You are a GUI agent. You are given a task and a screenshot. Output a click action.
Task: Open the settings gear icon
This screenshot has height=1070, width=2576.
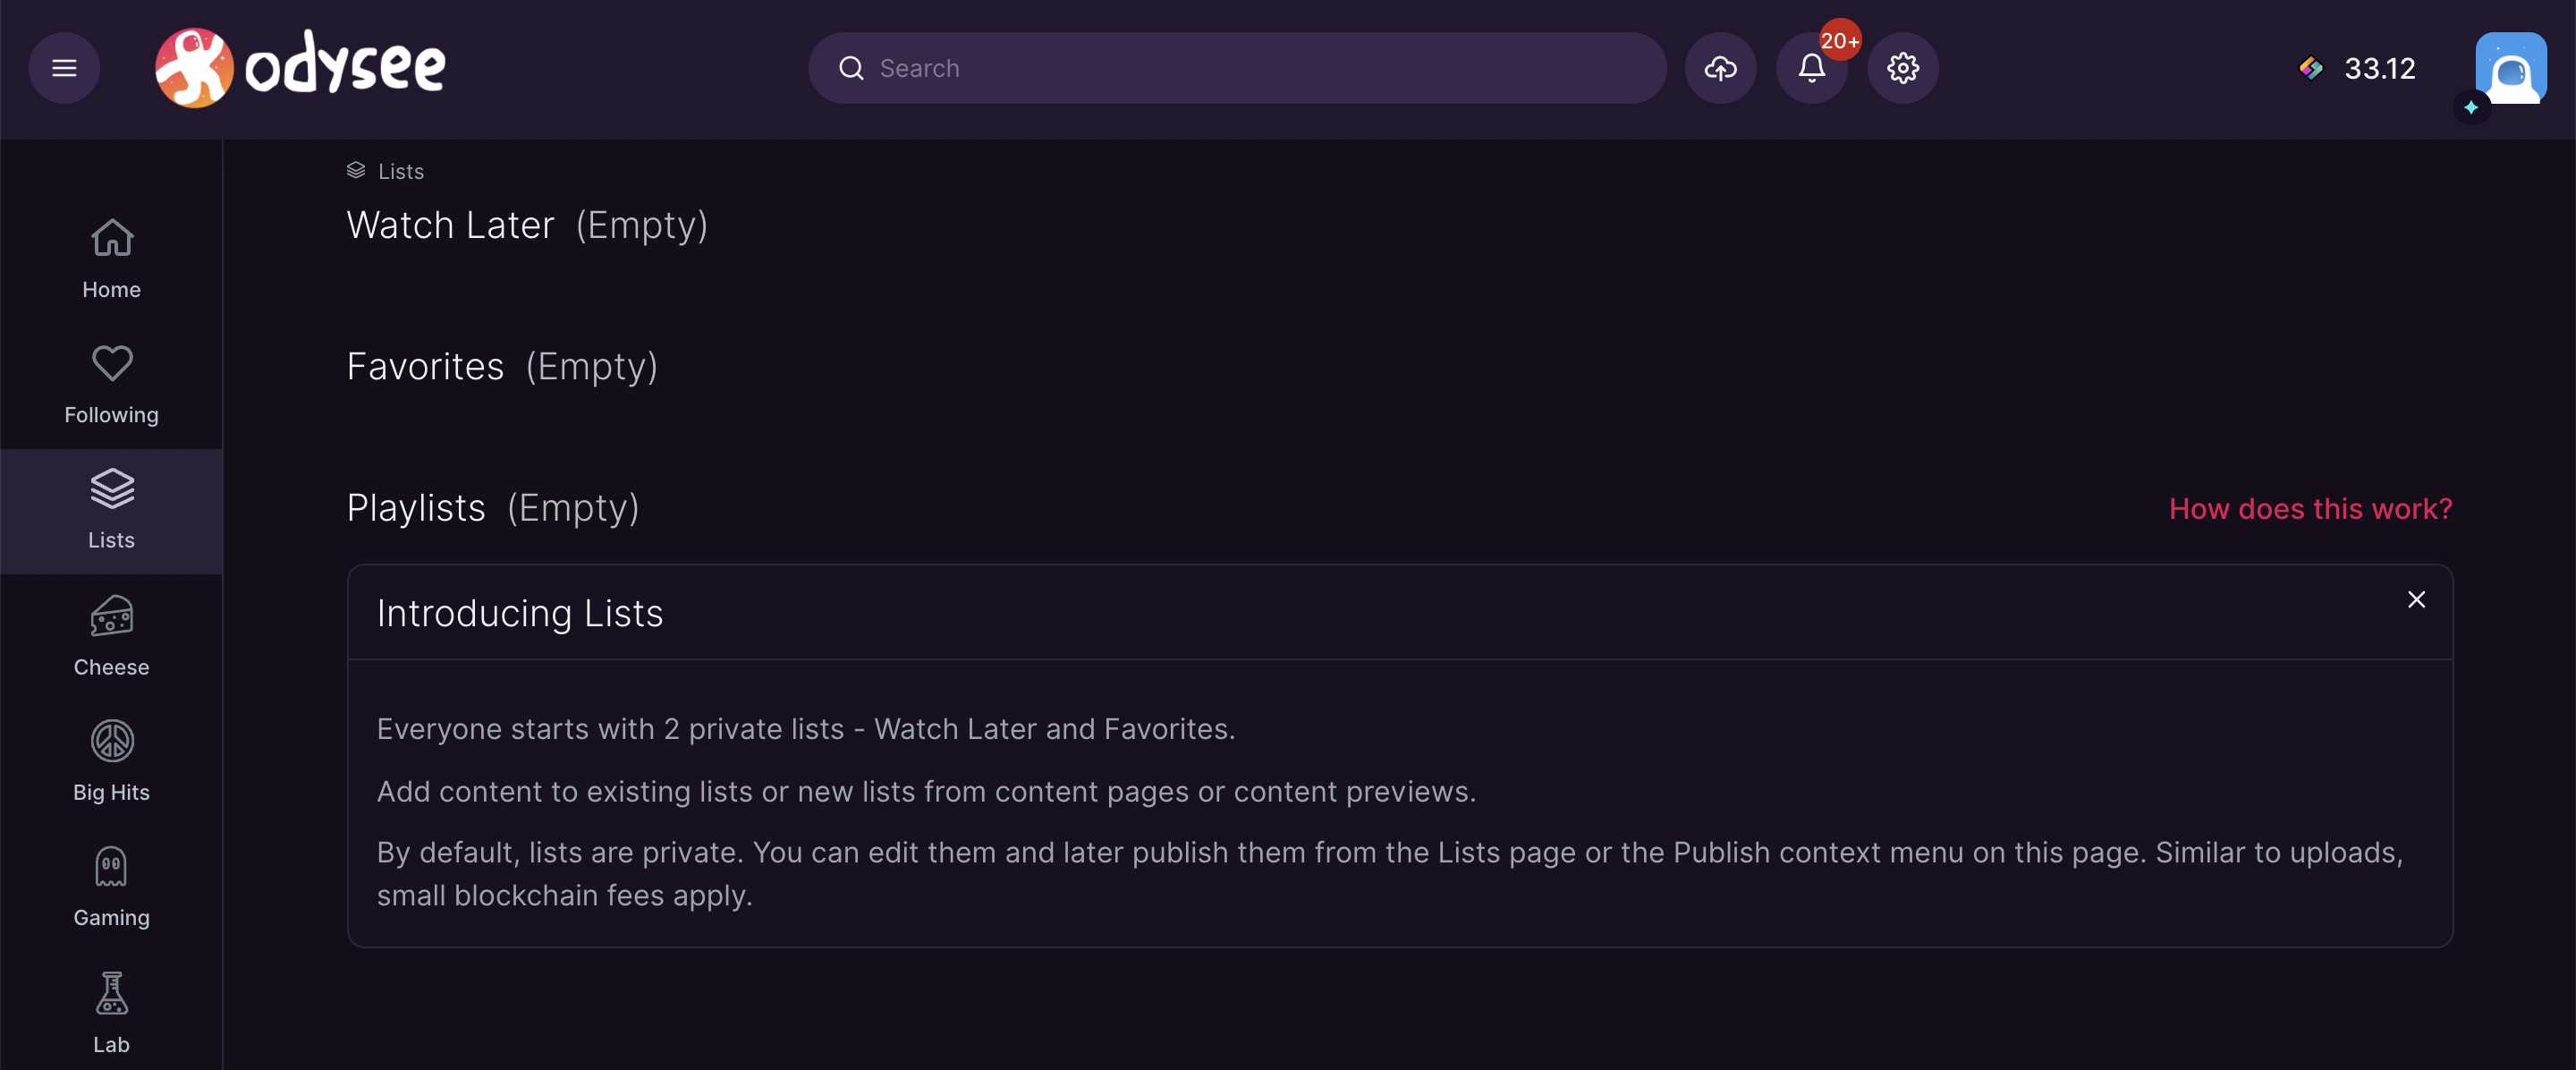(x=1902, y=68)
